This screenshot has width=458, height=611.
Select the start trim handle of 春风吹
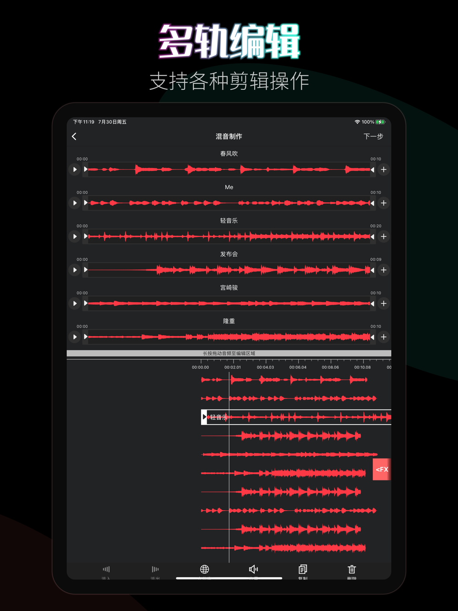tap(86, 169)
